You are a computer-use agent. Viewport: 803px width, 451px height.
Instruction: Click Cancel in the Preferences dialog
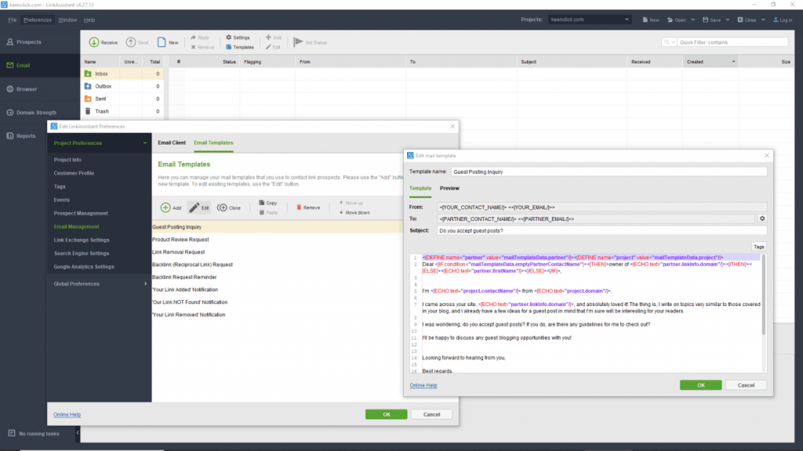tap(431, 414)
